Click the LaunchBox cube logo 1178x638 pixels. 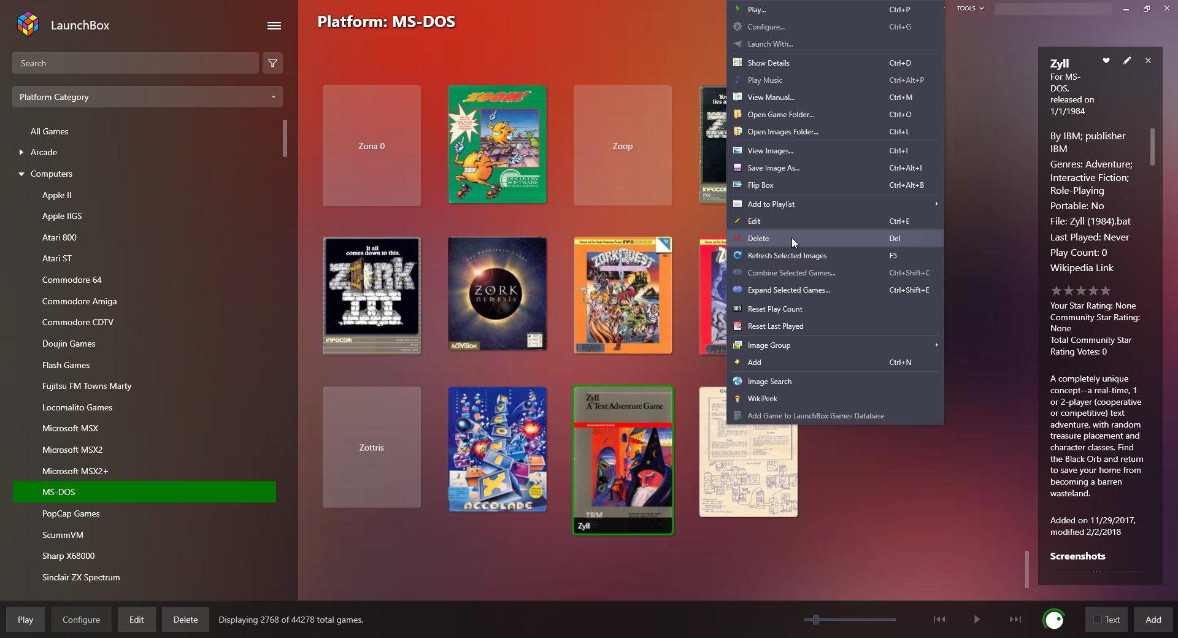(28, 25)
